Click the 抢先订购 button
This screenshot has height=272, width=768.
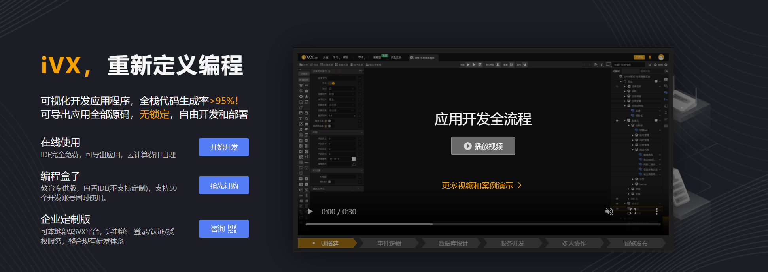click(224, 185)
